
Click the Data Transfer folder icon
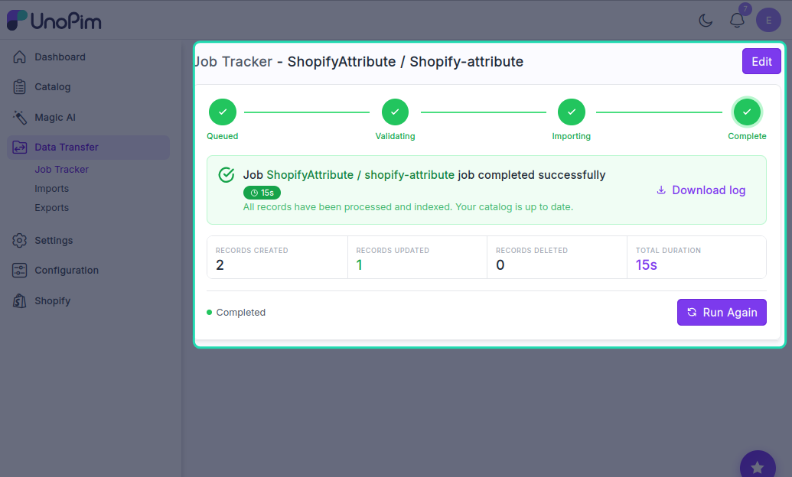(x=19, y=148)
